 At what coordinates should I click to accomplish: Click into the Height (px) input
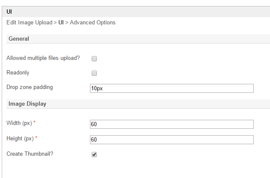coord(171,140)
